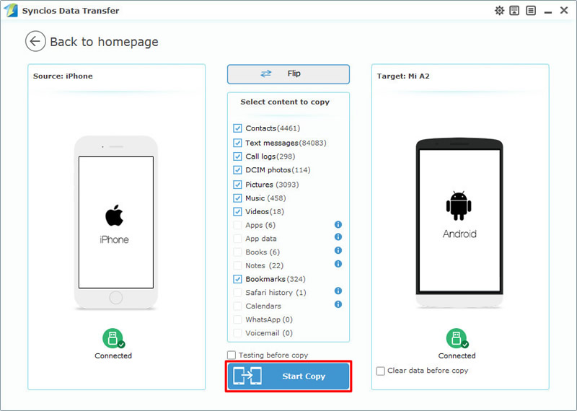Click the Start Copy button
The width and height of the screenshot is (577, 411).
tap(288, 376)
